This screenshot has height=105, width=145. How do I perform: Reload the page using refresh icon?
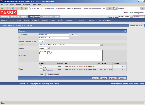[13, 8]
